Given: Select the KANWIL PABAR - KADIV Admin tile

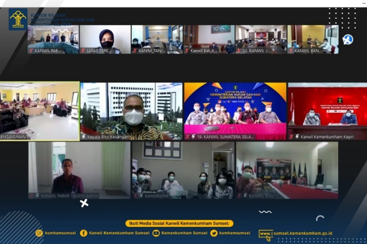Looking at the screenshot, I should click(x=79, y=170).
